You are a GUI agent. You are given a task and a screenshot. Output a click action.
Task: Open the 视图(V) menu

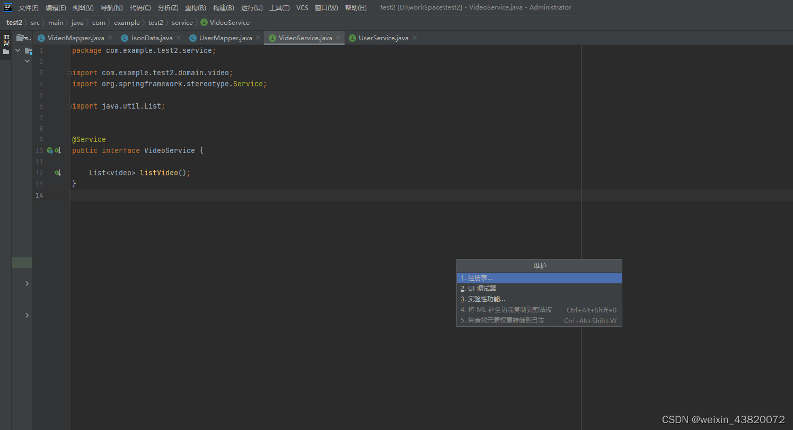[x=83, y=8]
